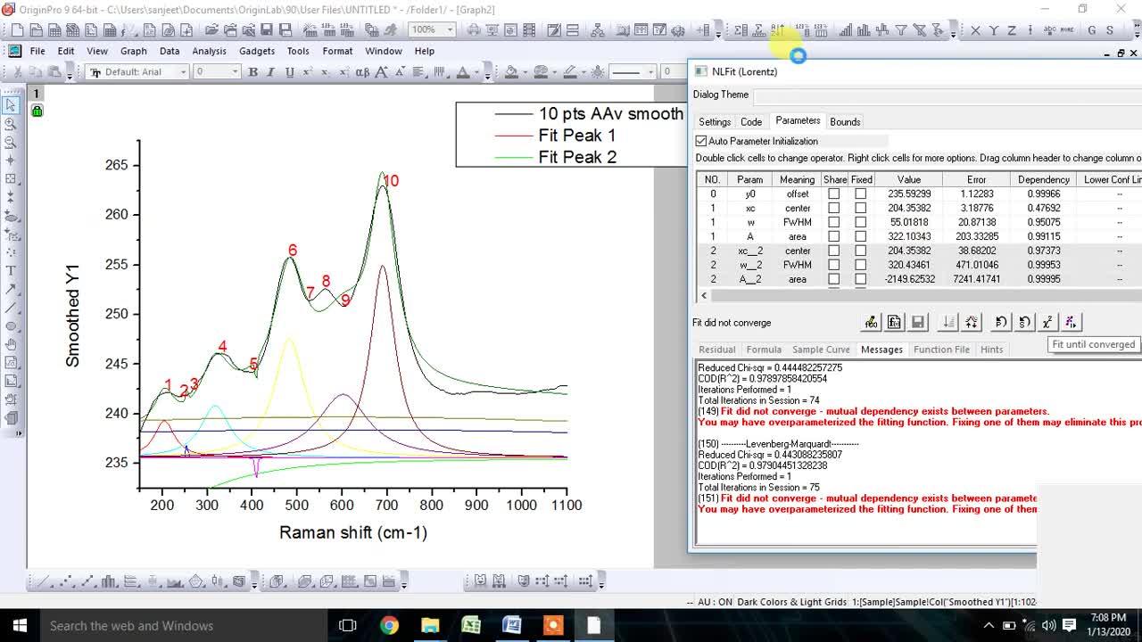Sort parameters with the sort icon
Image resolution: width=1142 pixels, height=642 pixels.
948,322
